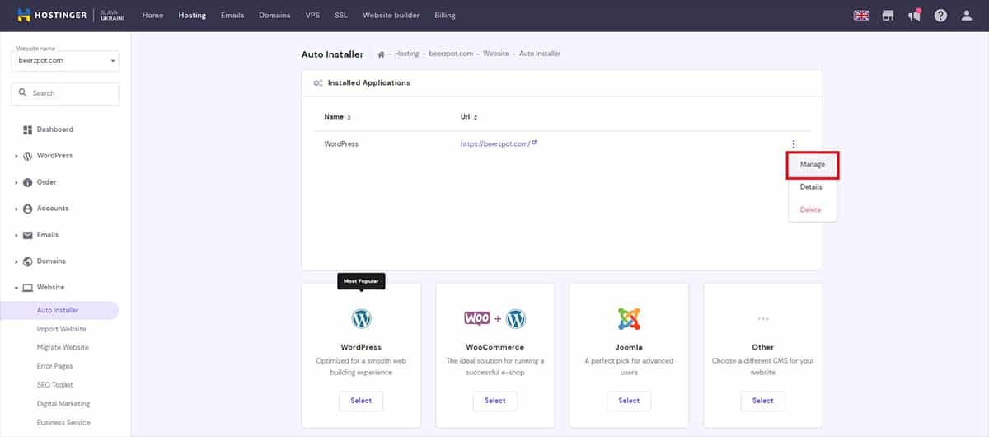989x437 pixels.
Task: Open the VPS top navigation item
Action: click(312, 16)
